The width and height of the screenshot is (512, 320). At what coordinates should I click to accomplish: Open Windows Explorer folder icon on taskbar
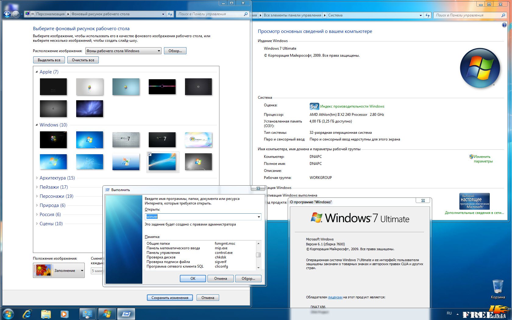46,314
